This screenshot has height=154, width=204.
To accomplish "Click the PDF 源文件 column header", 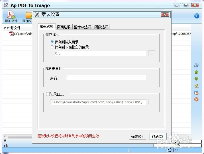I will (12, 28).
